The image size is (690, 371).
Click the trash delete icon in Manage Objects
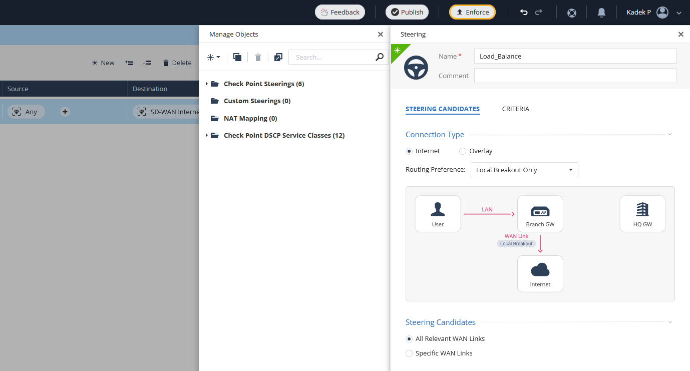click(258, 57)
